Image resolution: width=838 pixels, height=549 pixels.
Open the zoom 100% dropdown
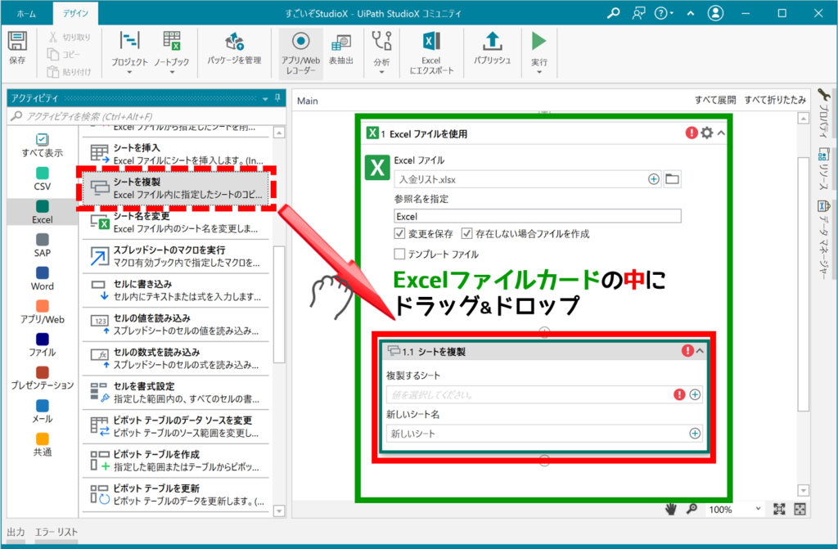coord(758,509)
